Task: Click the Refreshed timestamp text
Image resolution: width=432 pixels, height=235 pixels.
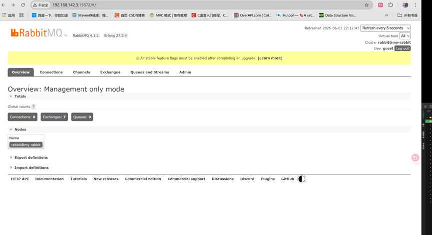Action: coord(332,28)
